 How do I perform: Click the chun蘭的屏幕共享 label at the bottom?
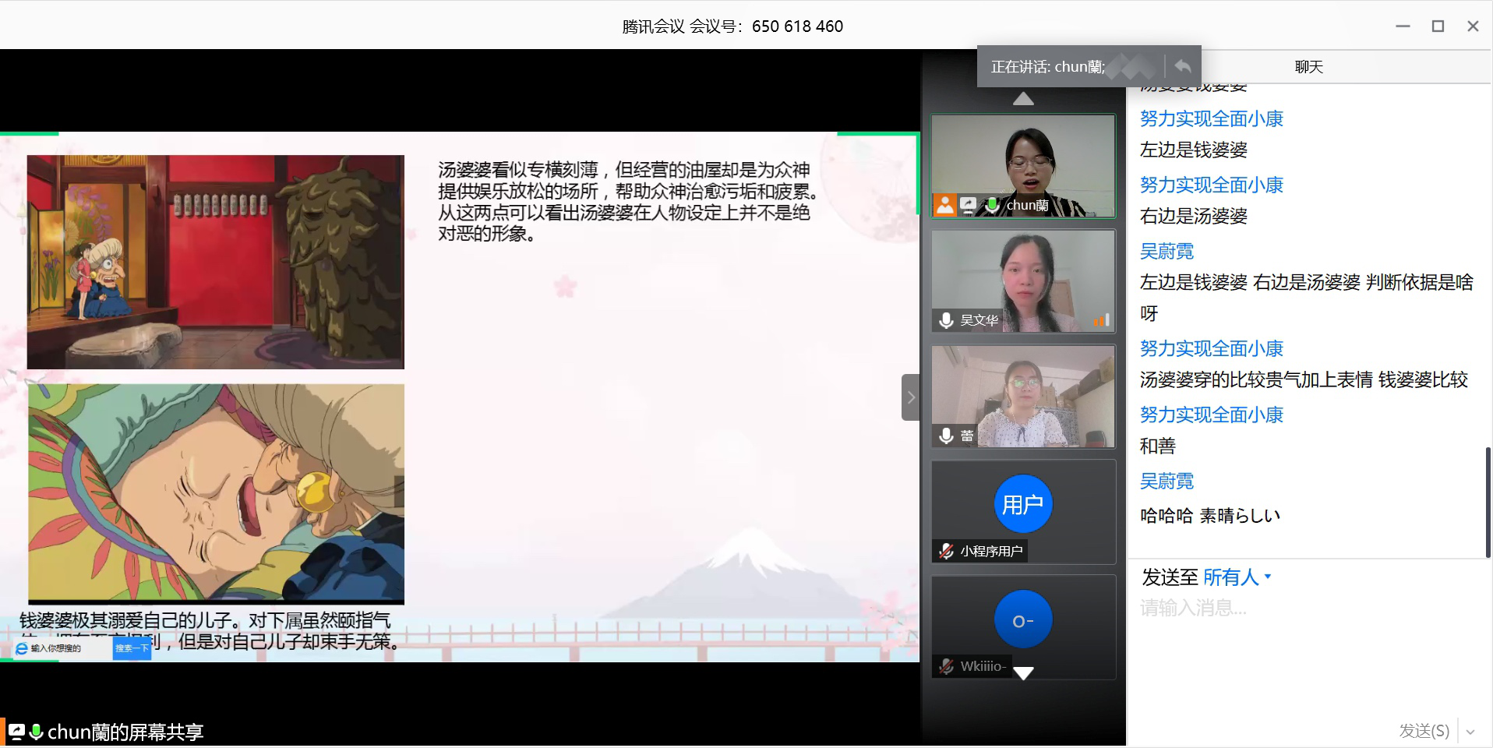tap(125, 732)
